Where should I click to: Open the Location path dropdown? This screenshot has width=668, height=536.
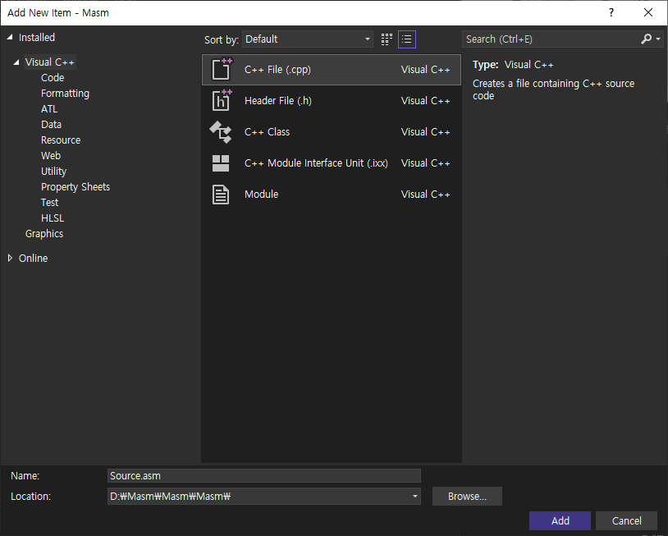click(x=415, y=497)
